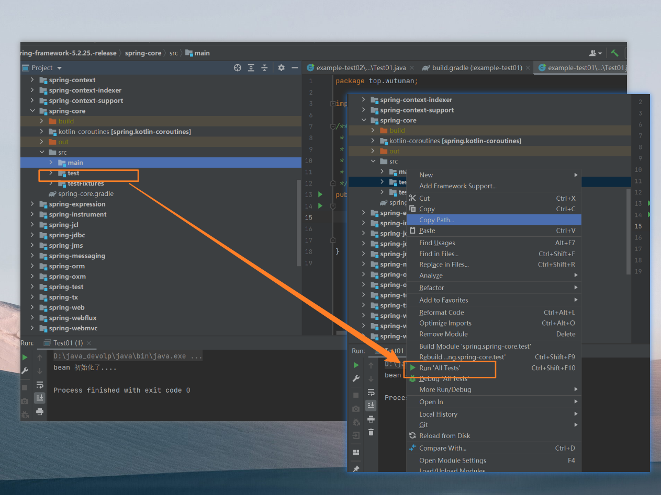Click the trash clear-all icon in Run panel
This screenshot has height=495, width=661.
coord(371,432)
